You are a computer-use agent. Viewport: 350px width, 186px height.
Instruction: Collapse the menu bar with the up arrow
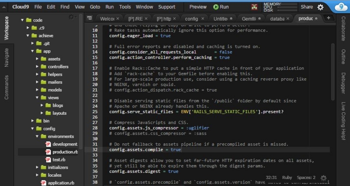click(x=4, y=7)
